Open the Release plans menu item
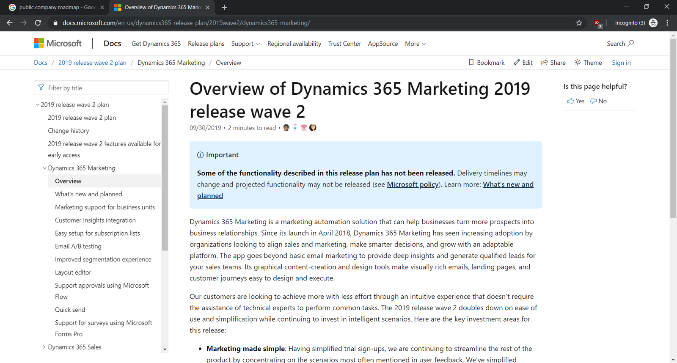 (x=206, y=44)
